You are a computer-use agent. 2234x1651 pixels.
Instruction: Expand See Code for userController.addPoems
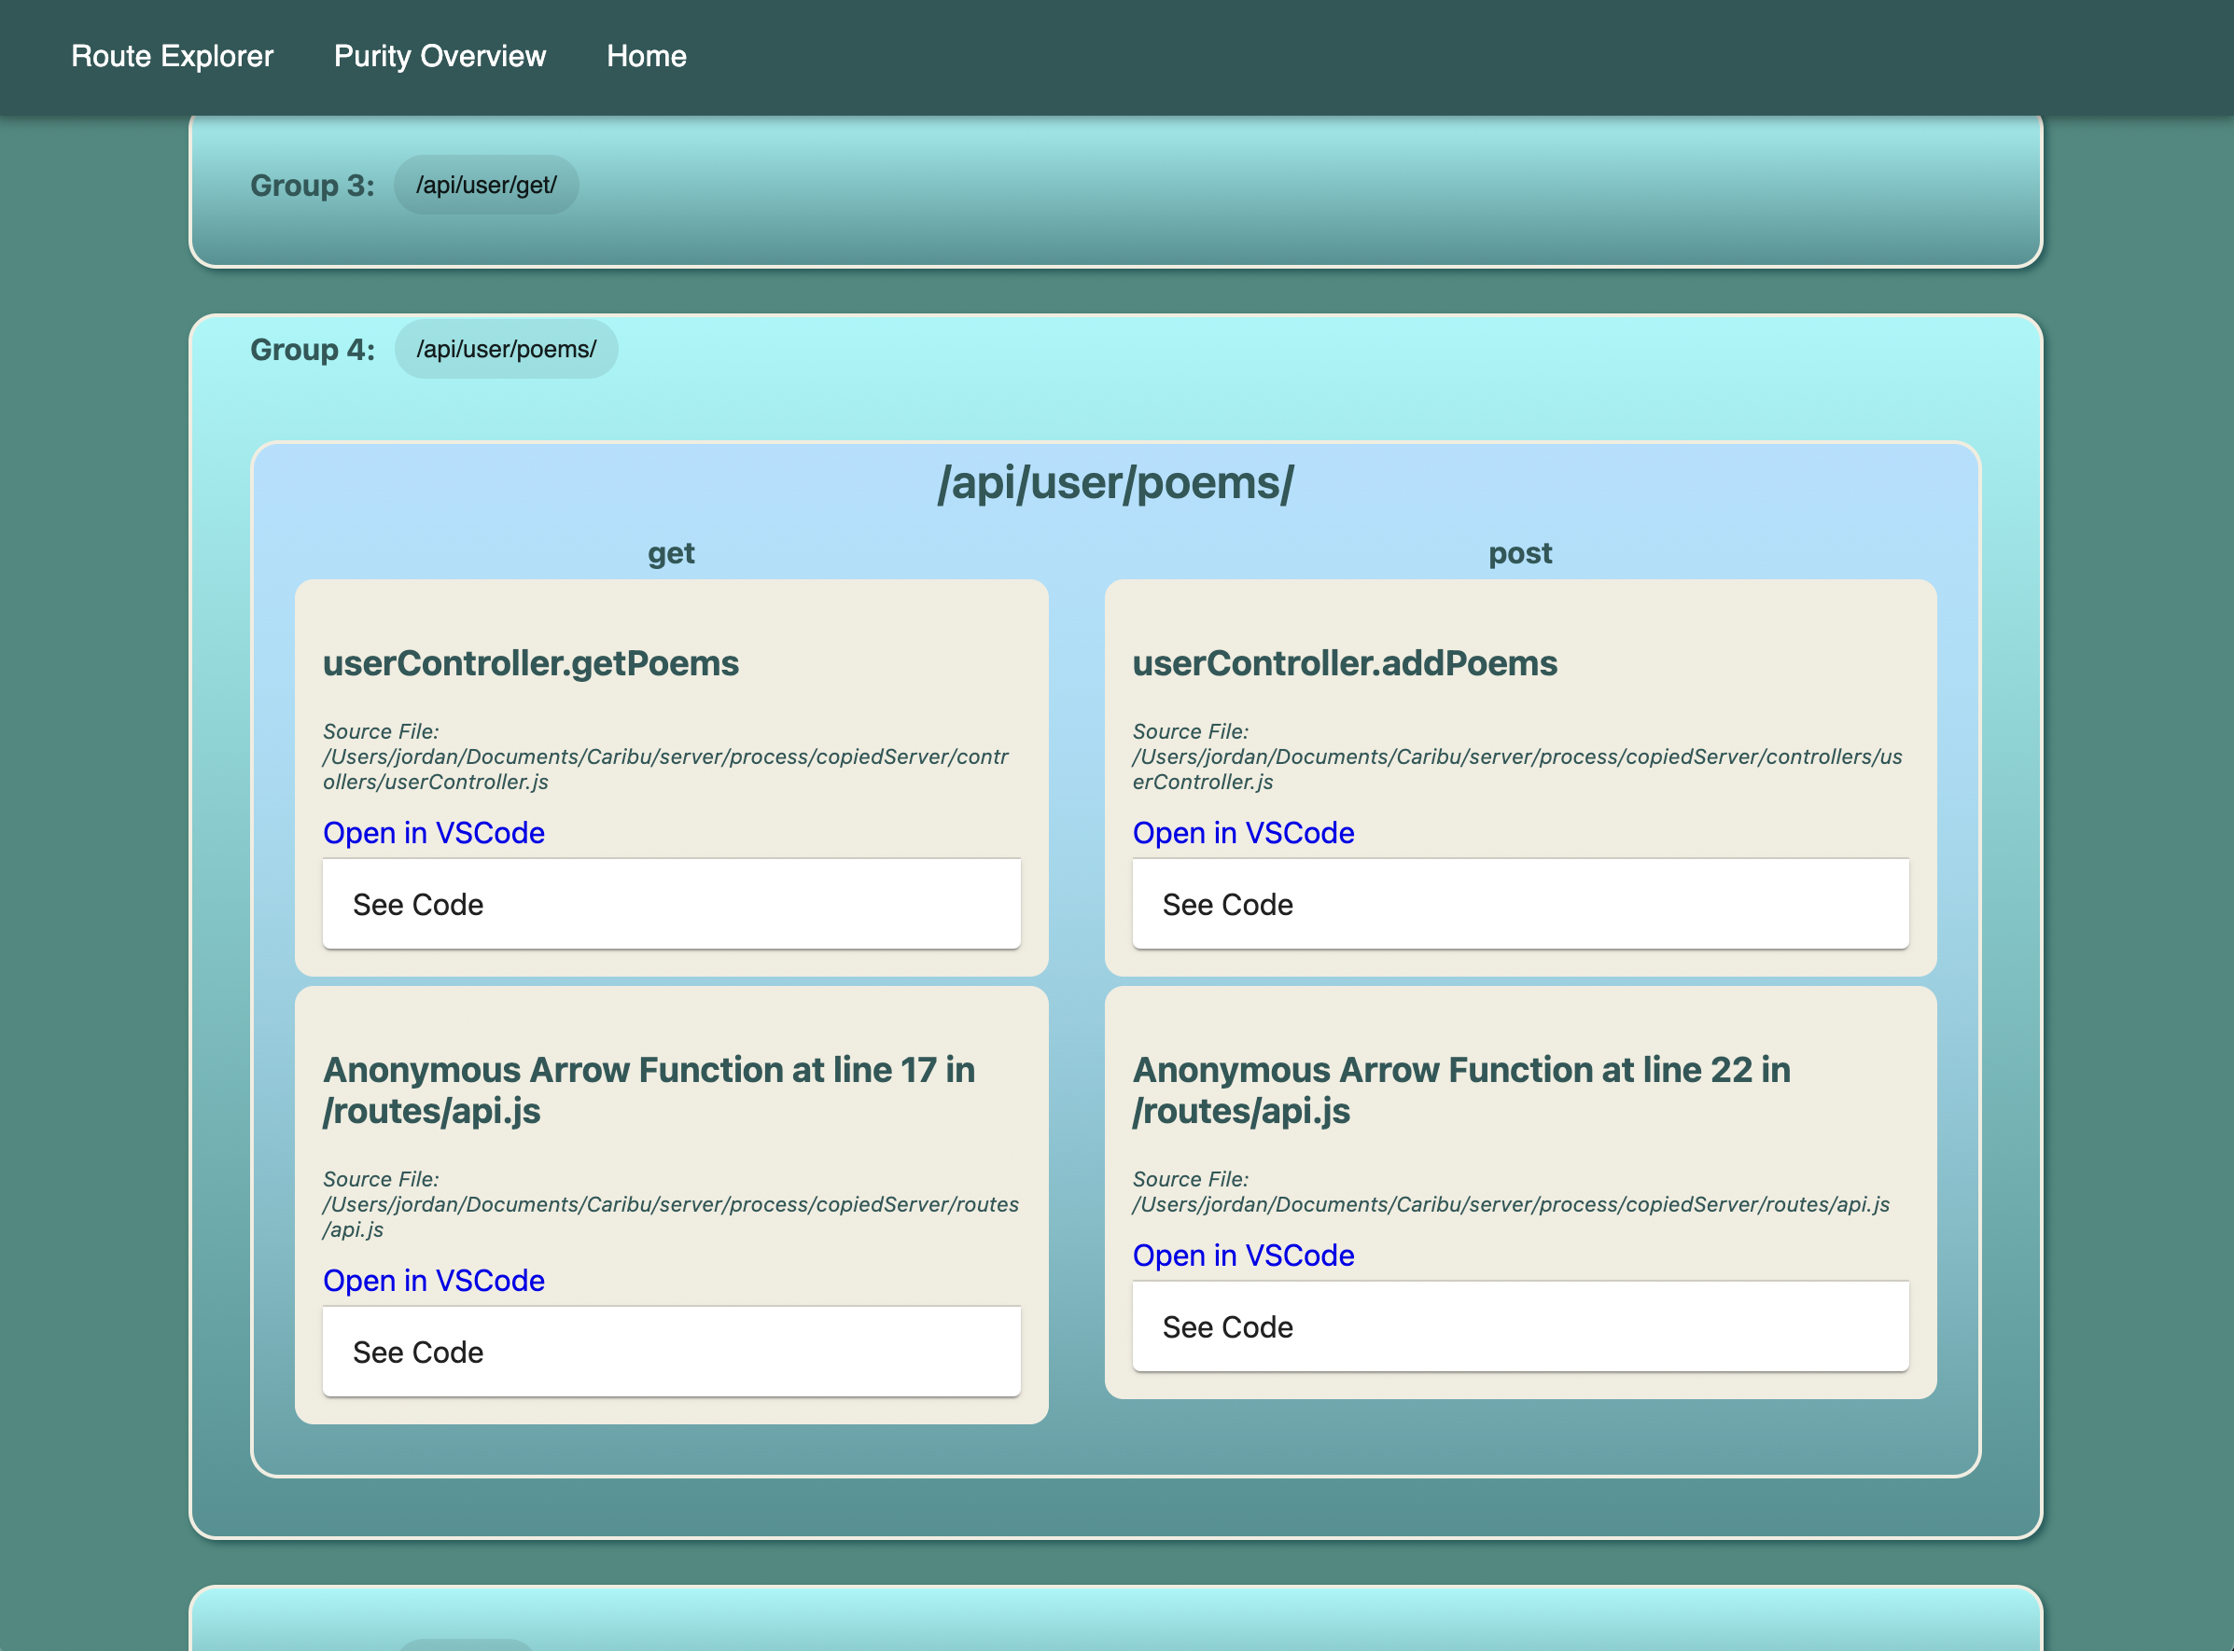point(1520,904)
